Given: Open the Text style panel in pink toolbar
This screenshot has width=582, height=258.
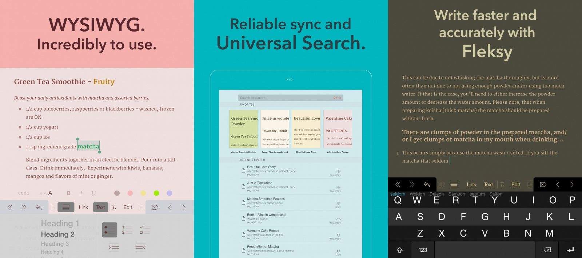Looking at the screenshot, I should click(100, 207).
